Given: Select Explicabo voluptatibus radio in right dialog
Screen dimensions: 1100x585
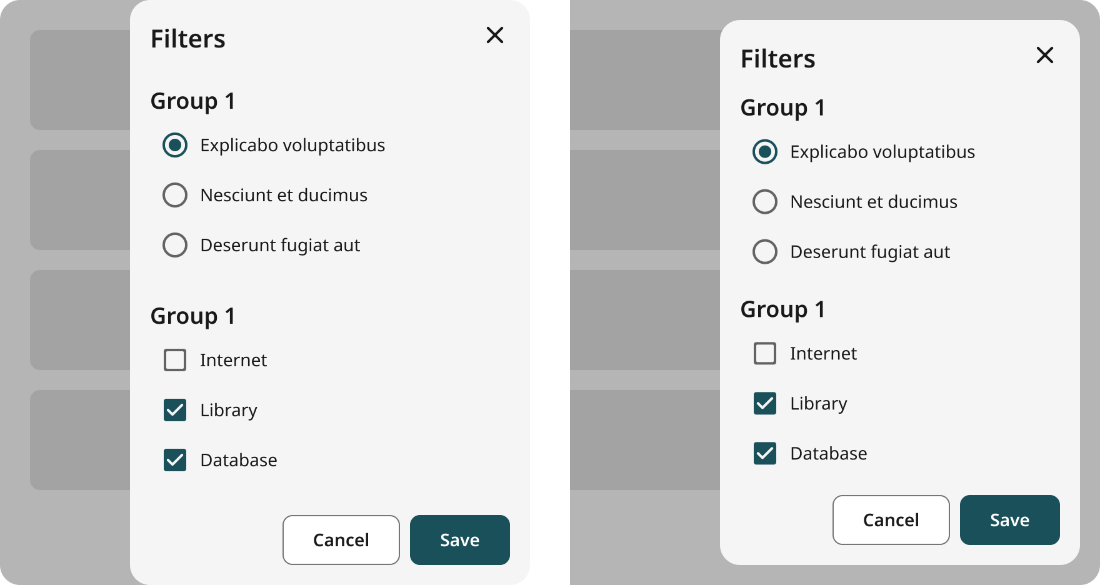Looking at the screenshot, I should pos(765,152).
